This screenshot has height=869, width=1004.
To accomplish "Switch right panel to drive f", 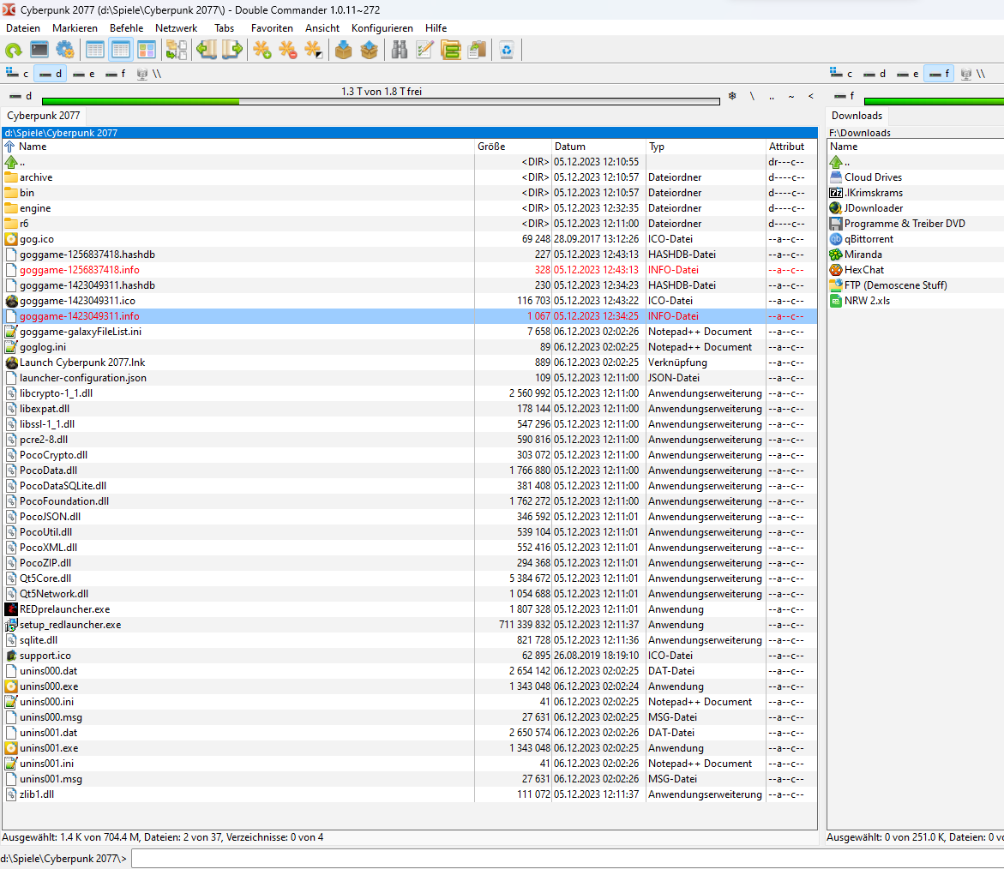I will pyautogui.click(x=940, y=74).
